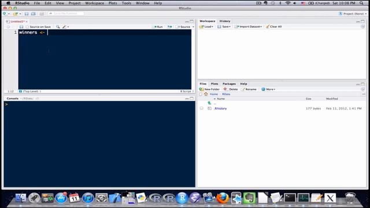This screenshot has width=370, height=208.
Task: Open the X11 icon in the Dock
Action: coord(330,198)
